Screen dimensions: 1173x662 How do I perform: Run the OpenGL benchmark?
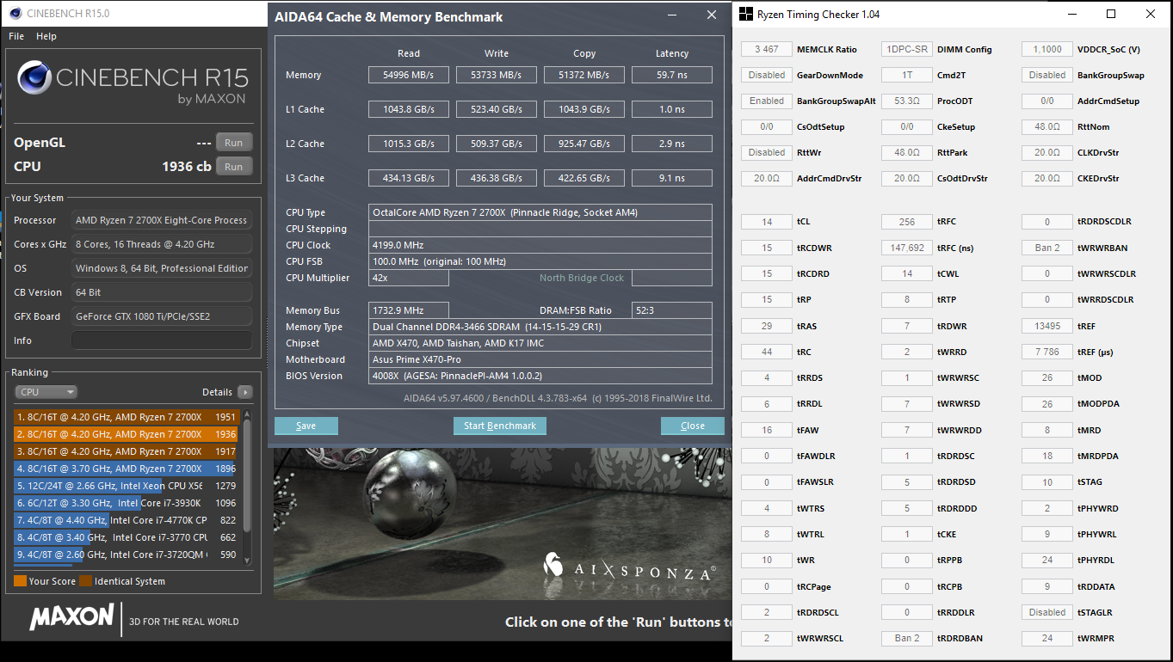[234, 143]
